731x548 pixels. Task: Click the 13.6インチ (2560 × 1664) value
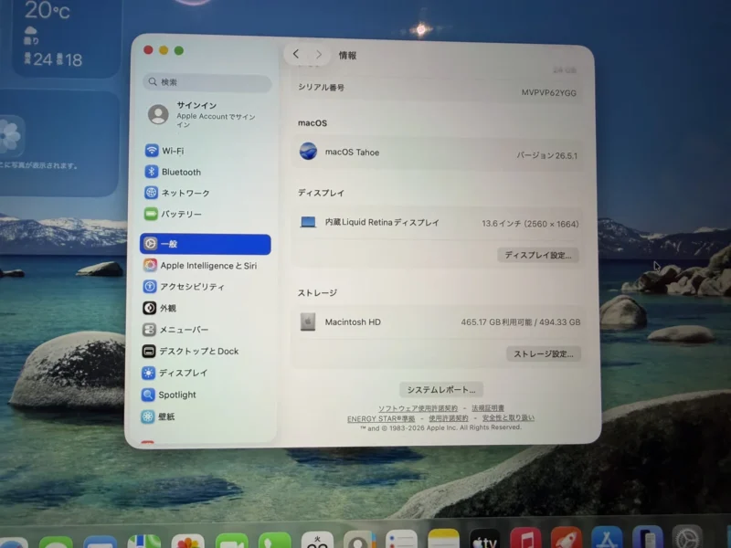[530, 224]
